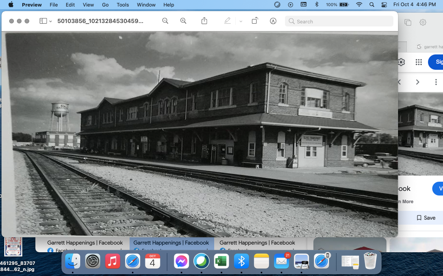Image resolution: width=443 pixels, height=276 pixels.
Task: Open Finder from the Dock
Action: (x=73, y=261)
